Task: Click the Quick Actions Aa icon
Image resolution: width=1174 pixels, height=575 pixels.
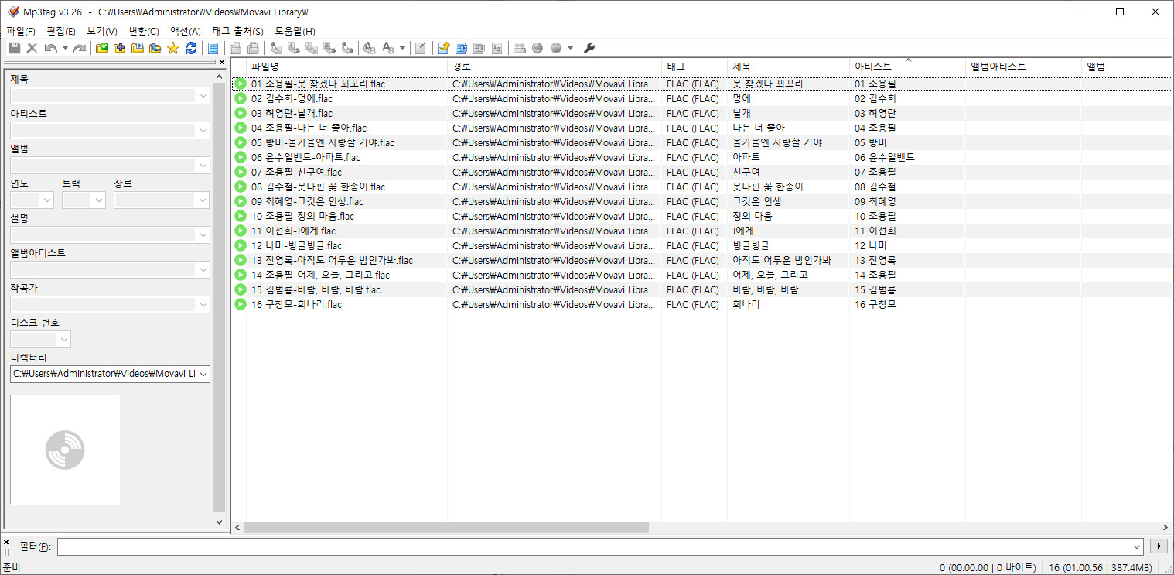Action: click(387, 48)
